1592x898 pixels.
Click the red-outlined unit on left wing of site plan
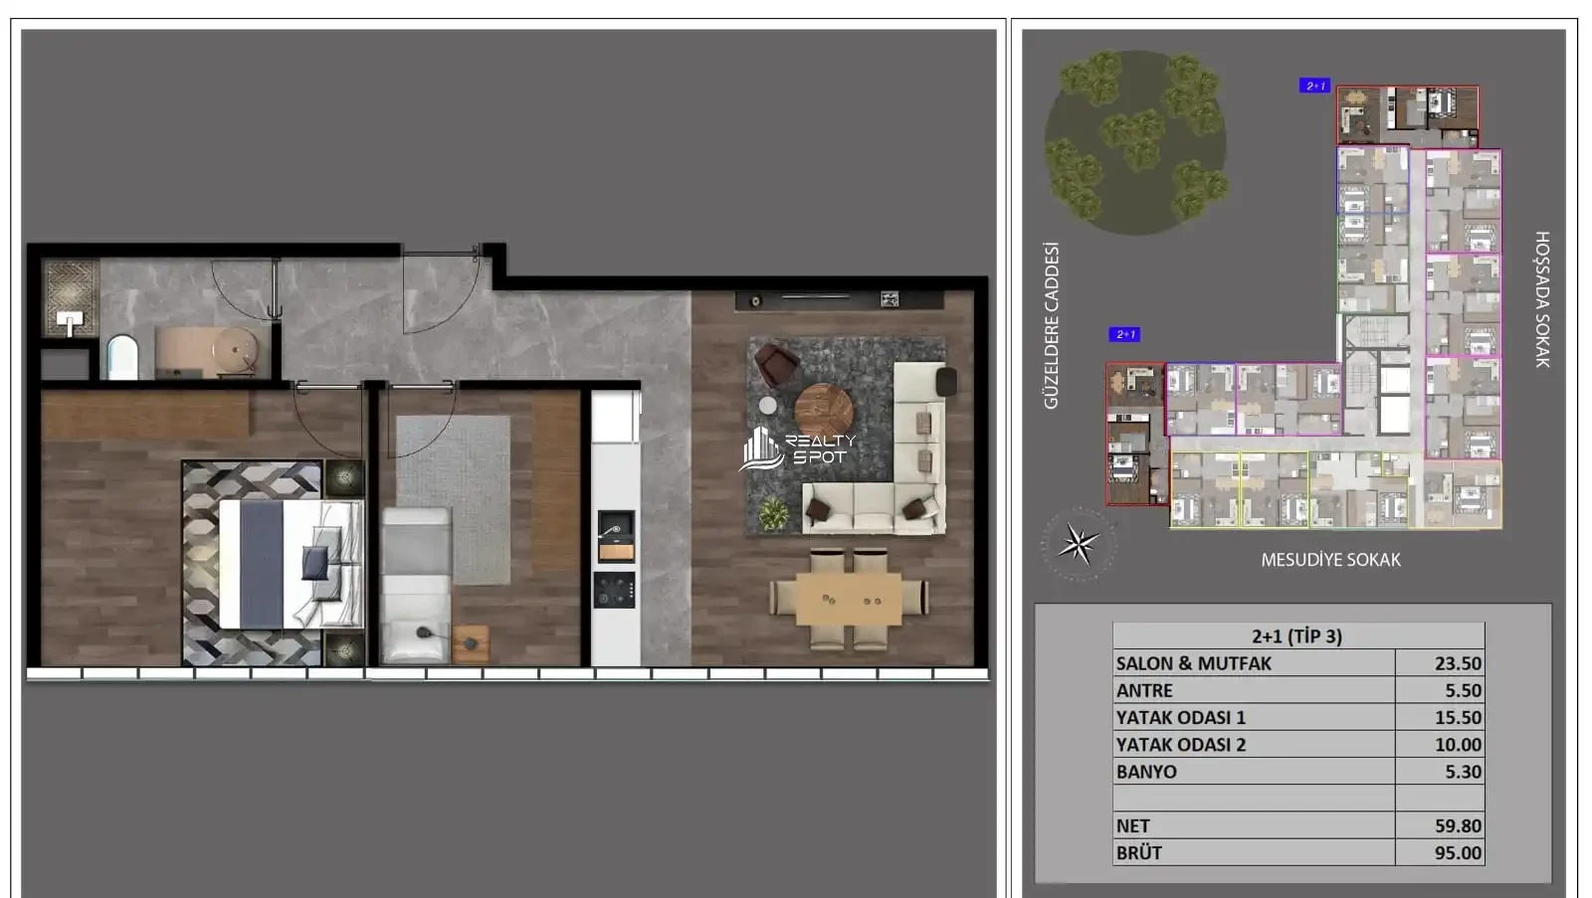(1135, 434)
